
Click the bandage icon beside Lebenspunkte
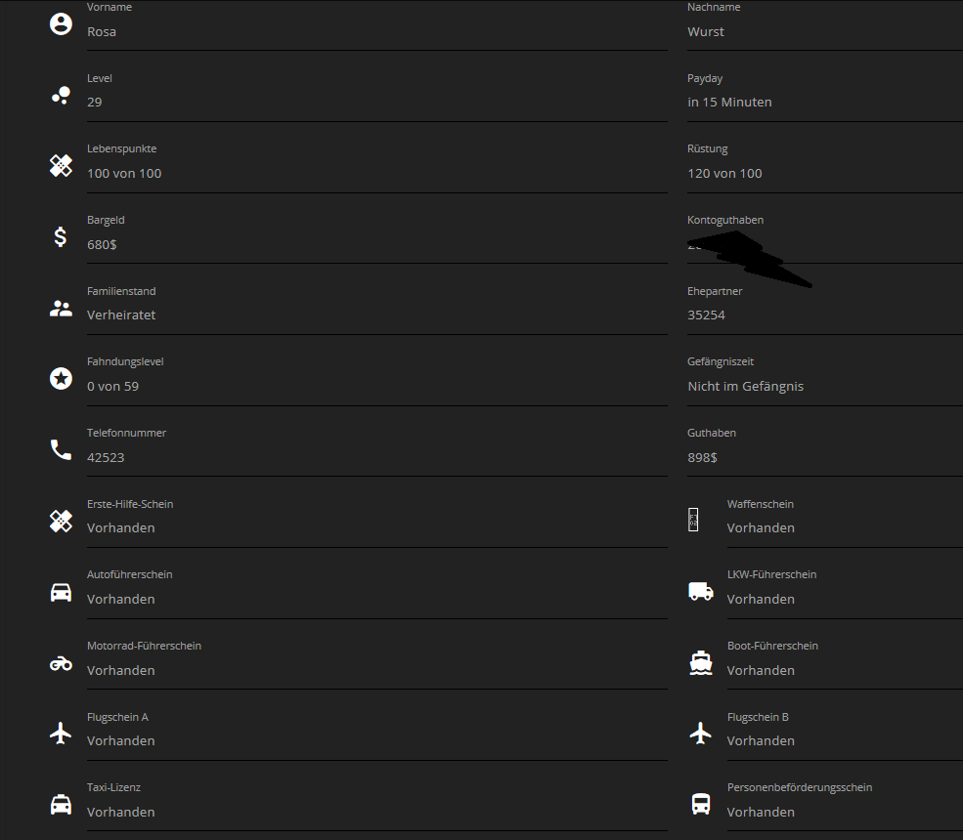pyautogui.click(x=61, y=165)
